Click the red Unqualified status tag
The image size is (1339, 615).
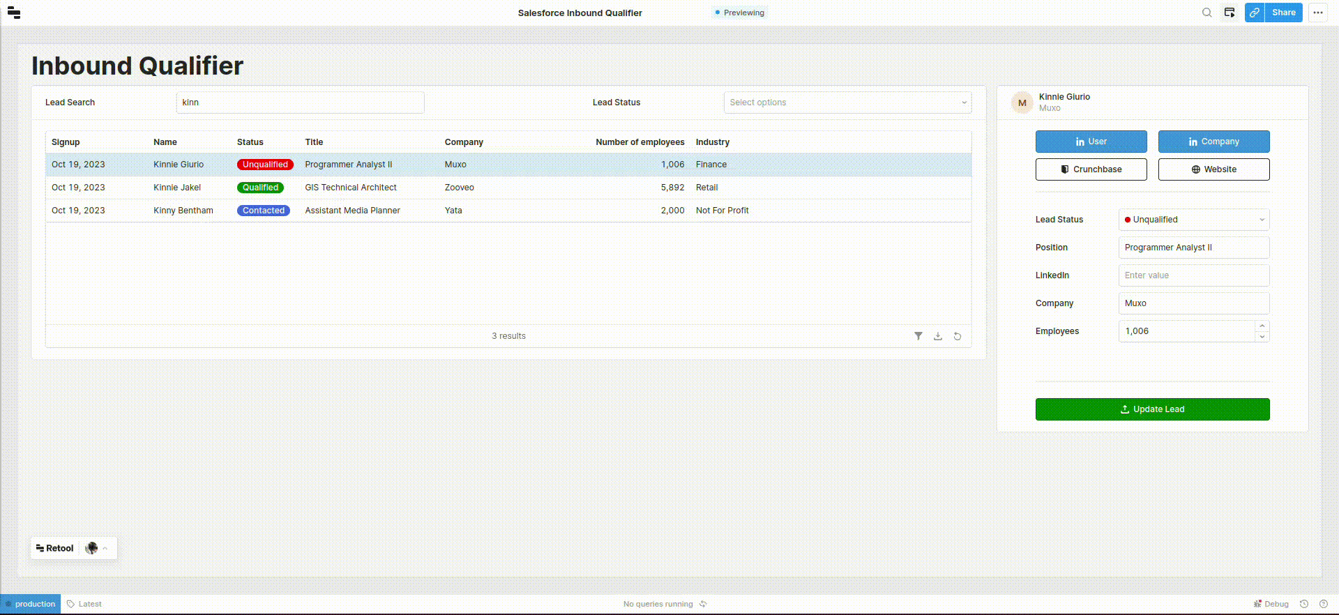click(265, 165)
